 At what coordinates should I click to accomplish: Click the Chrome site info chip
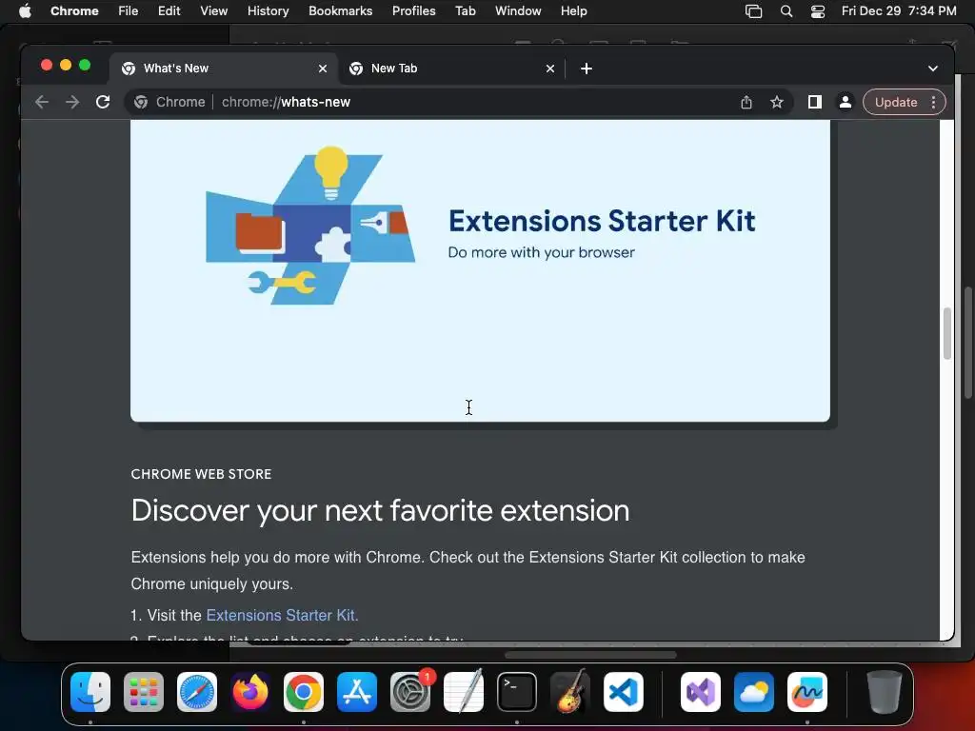coord(169,102)
